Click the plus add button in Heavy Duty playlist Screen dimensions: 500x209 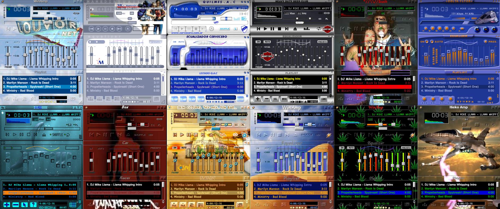click(x=257, y=99)
